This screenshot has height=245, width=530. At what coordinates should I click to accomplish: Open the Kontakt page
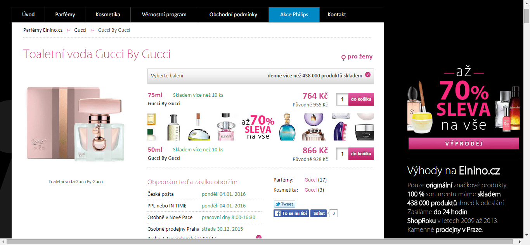coord(337,15)
